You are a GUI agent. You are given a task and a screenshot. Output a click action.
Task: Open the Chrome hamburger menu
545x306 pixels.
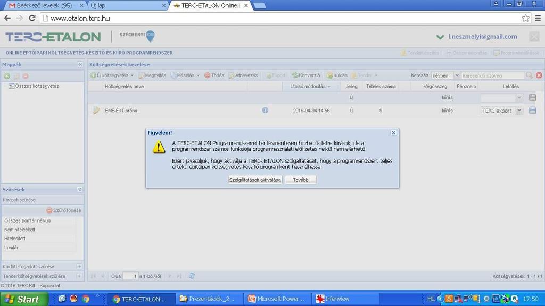point(538,18)
